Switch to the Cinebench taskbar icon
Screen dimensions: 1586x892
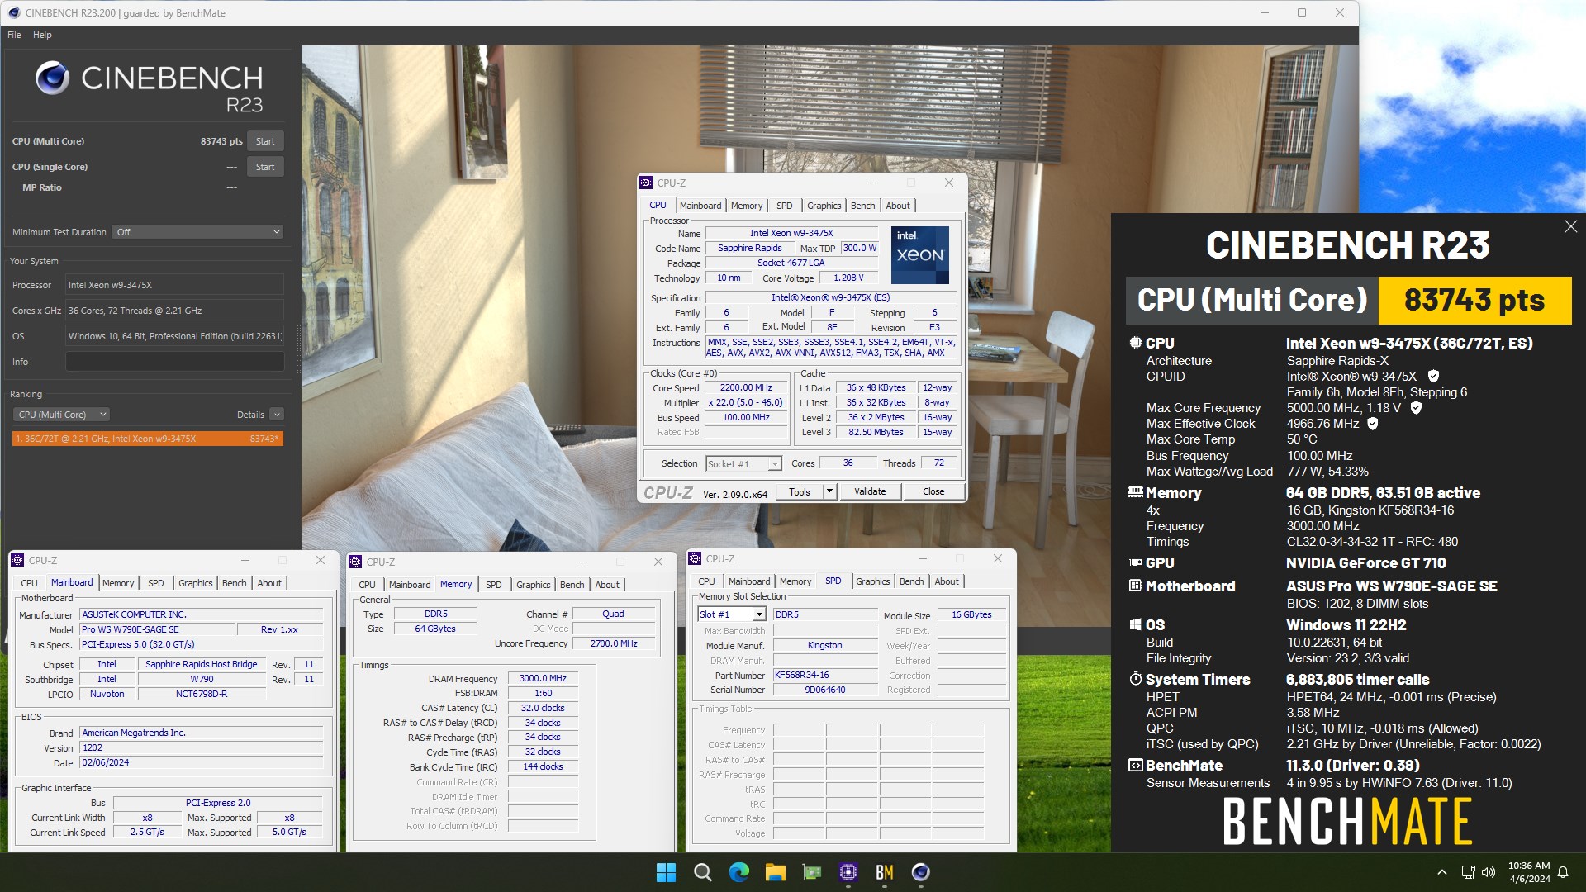920,872
